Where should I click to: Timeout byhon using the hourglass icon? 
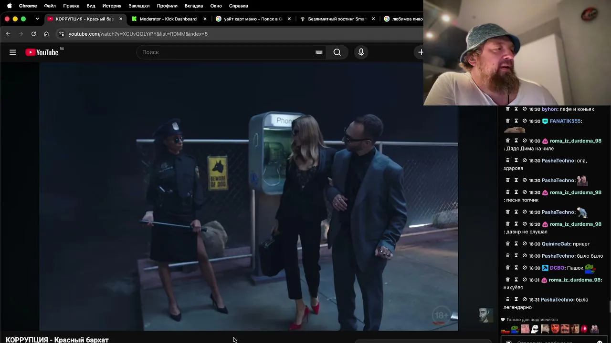pos(516,109)
